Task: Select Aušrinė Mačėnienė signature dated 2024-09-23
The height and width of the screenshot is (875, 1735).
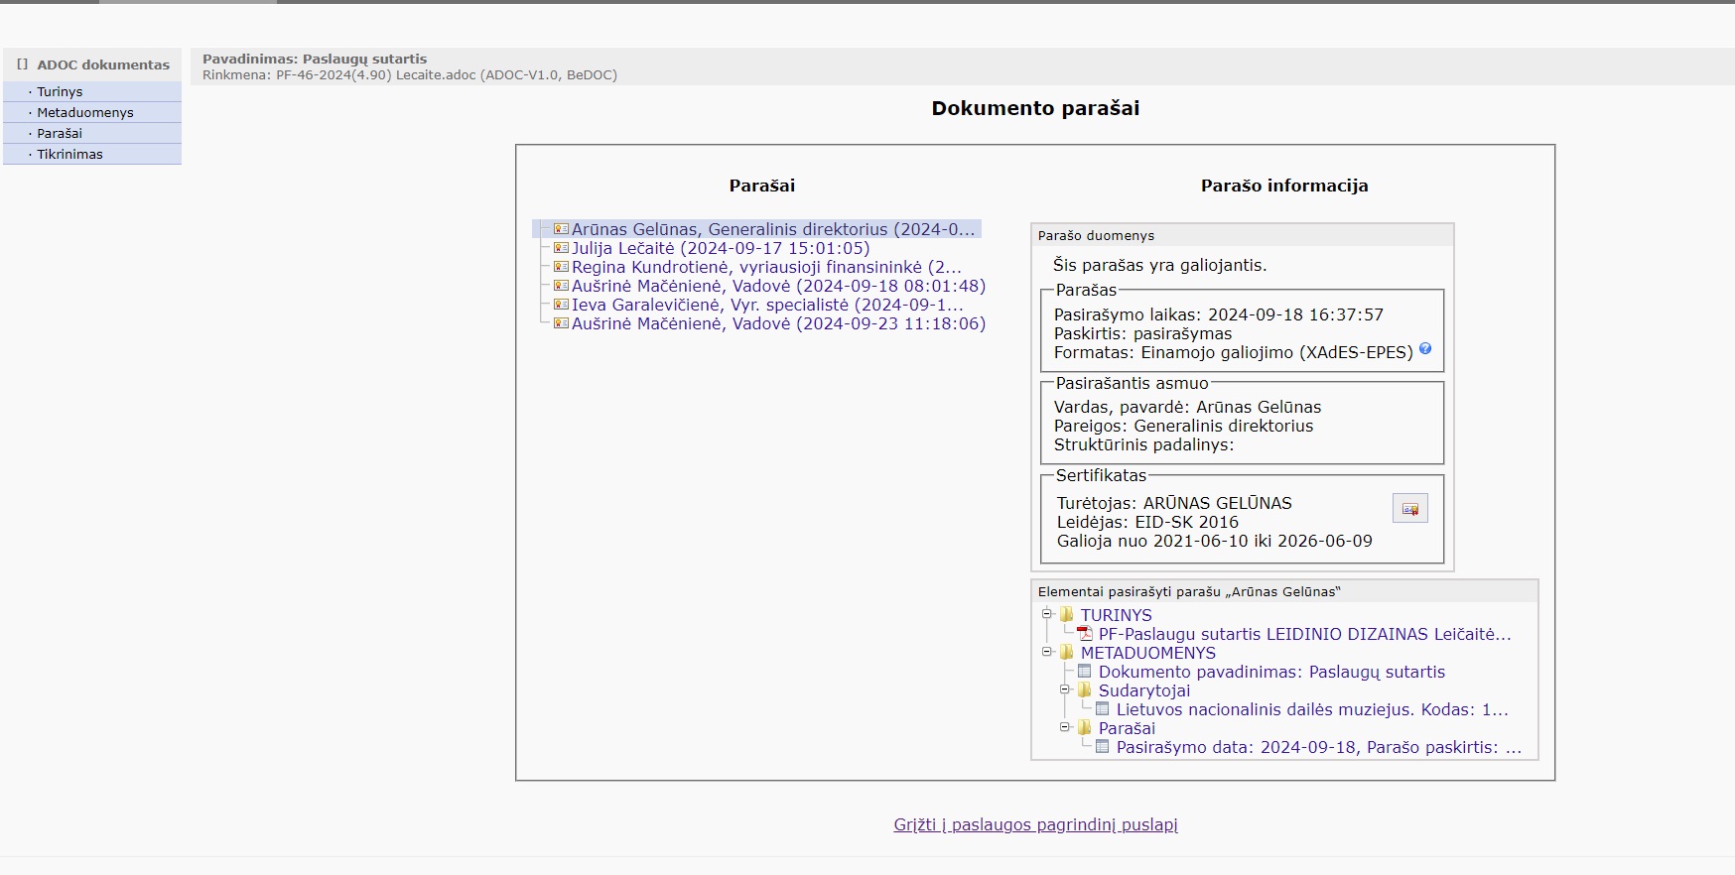Action: pos(778,323)
